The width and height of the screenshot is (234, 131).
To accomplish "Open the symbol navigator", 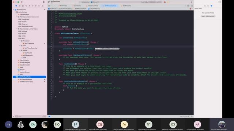I will pos(23,6).
